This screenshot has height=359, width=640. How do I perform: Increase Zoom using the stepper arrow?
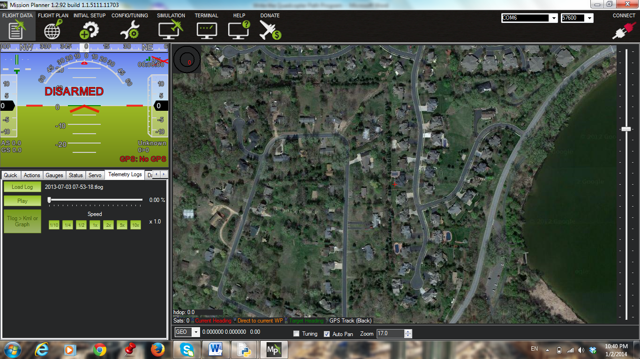(407, 332)
